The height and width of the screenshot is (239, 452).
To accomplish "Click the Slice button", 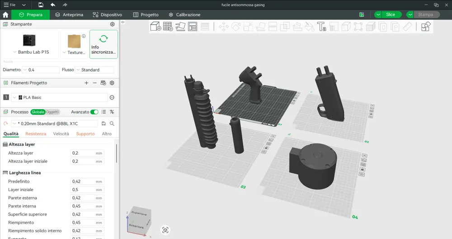I will [391, 14].
